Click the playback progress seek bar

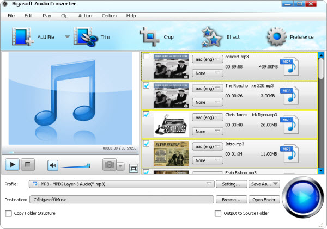70,152
